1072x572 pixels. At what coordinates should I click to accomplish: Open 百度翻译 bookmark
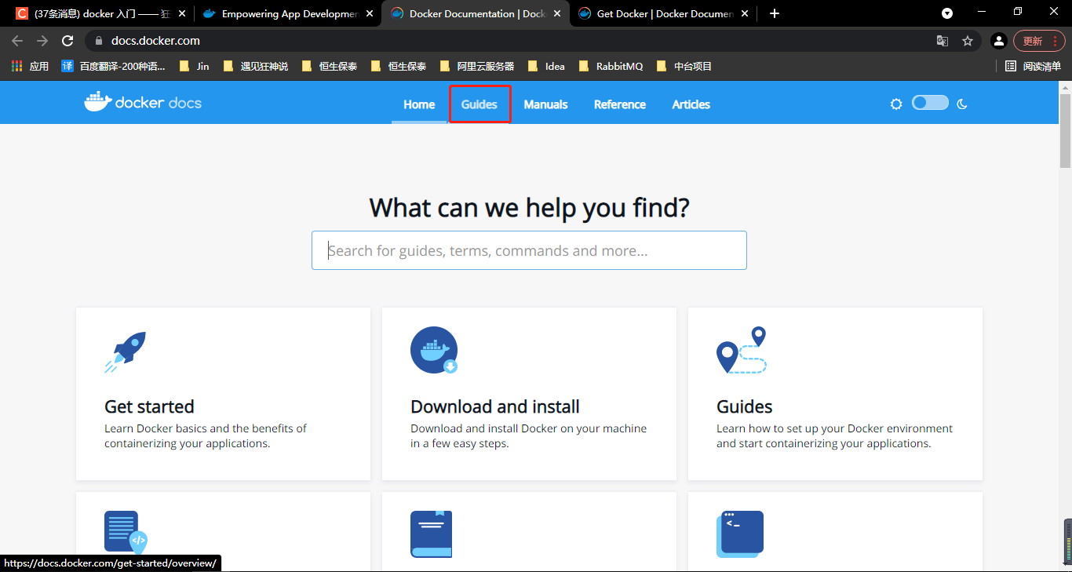[x=114, y=67]
